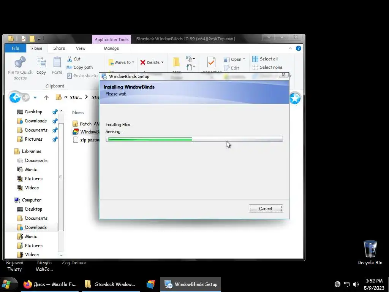Screen dimensions: 389x292
Task: Select Libraries in navigation pane
Action: tap(27, 151)
